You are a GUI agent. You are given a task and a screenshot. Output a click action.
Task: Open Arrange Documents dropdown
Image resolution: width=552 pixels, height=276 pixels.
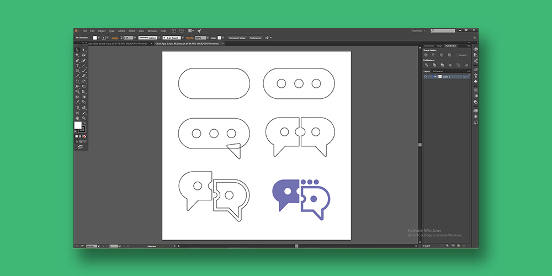coord(191,30)
